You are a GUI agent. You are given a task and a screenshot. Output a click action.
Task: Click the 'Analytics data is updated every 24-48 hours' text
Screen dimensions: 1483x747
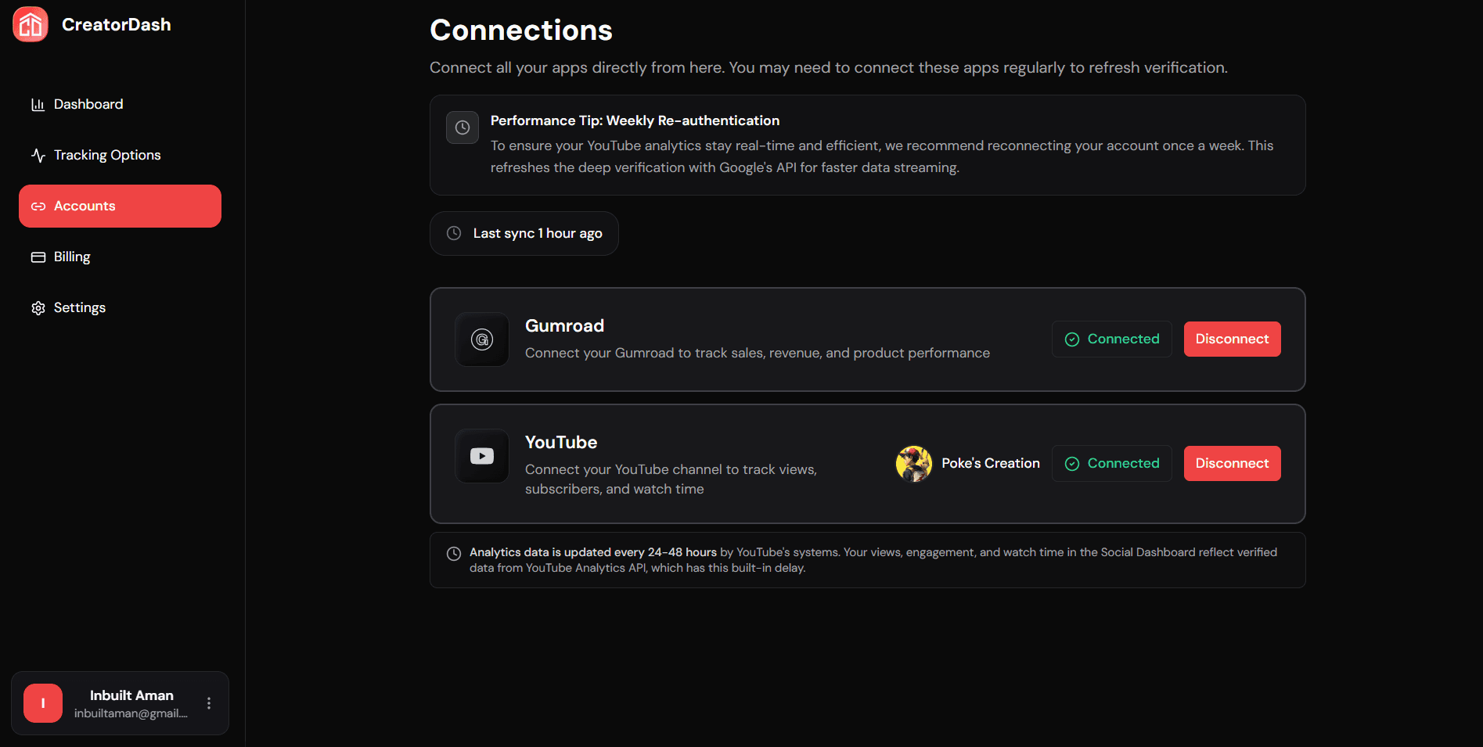[593, 552]
